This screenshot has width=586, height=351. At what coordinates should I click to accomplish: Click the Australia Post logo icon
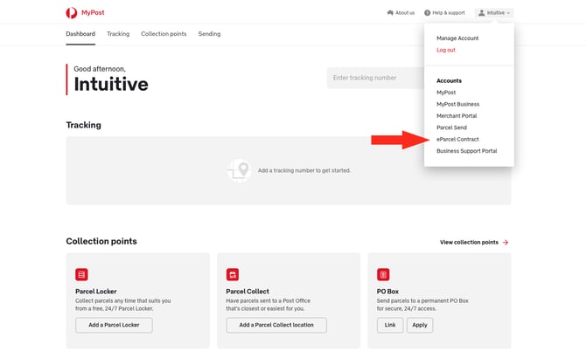pyautogui.click(x=72, y=13)
